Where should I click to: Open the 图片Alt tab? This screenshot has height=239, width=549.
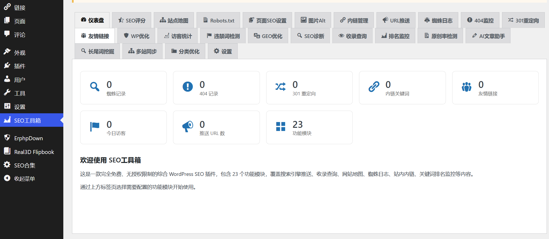(x=313, y=20)
